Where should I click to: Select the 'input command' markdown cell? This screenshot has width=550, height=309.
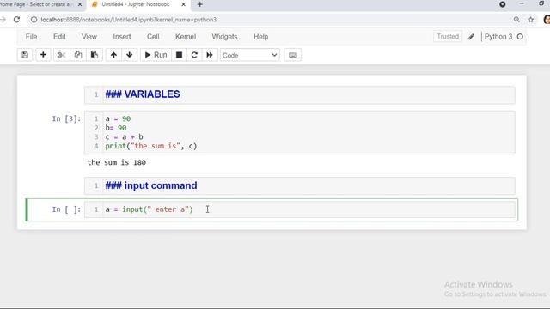(x=300, y=185)
